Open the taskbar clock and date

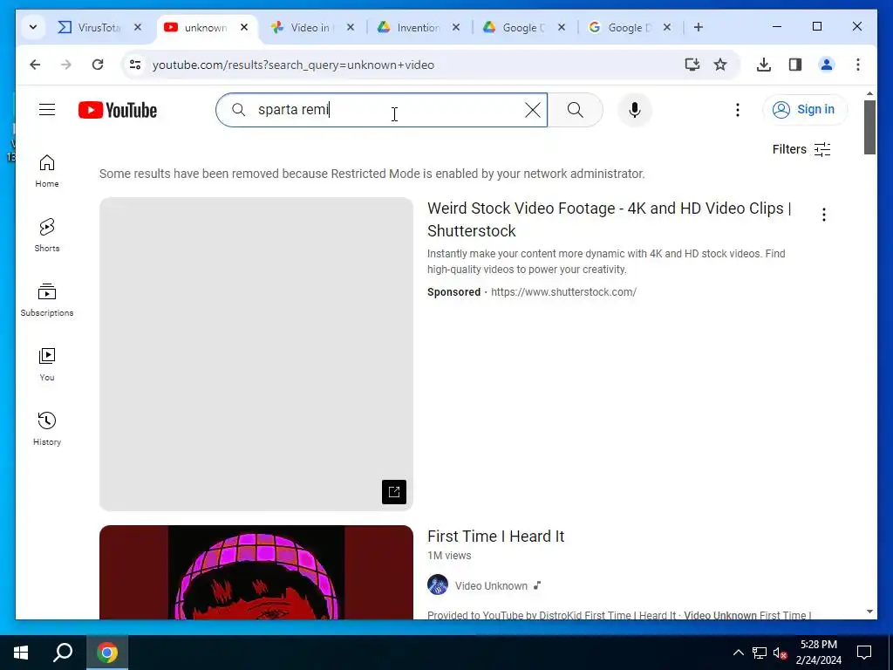818,653
